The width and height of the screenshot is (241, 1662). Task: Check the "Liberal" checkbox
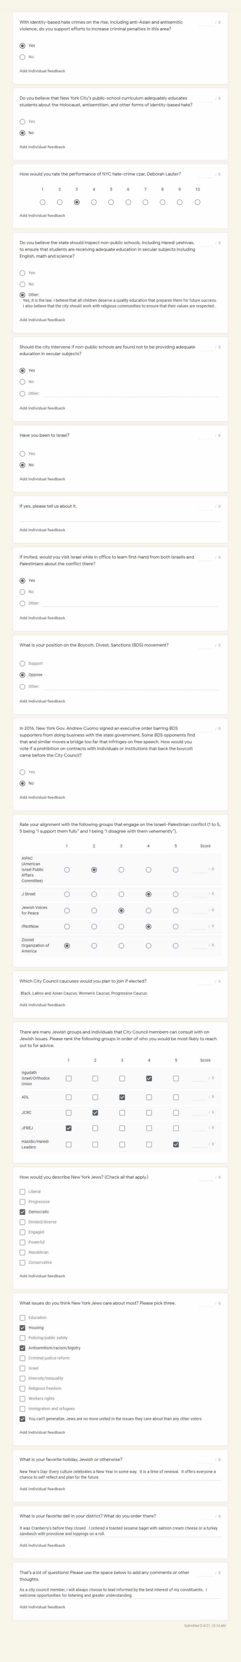23,1192
